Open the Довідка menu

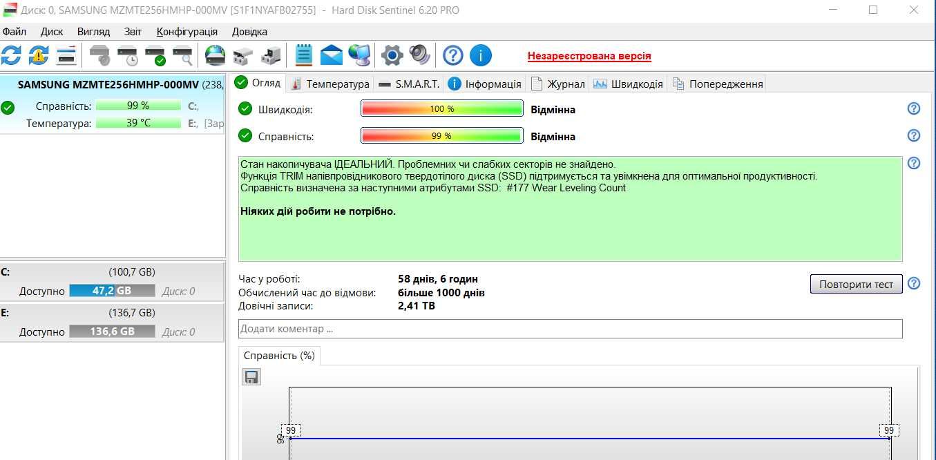(249, 32)
